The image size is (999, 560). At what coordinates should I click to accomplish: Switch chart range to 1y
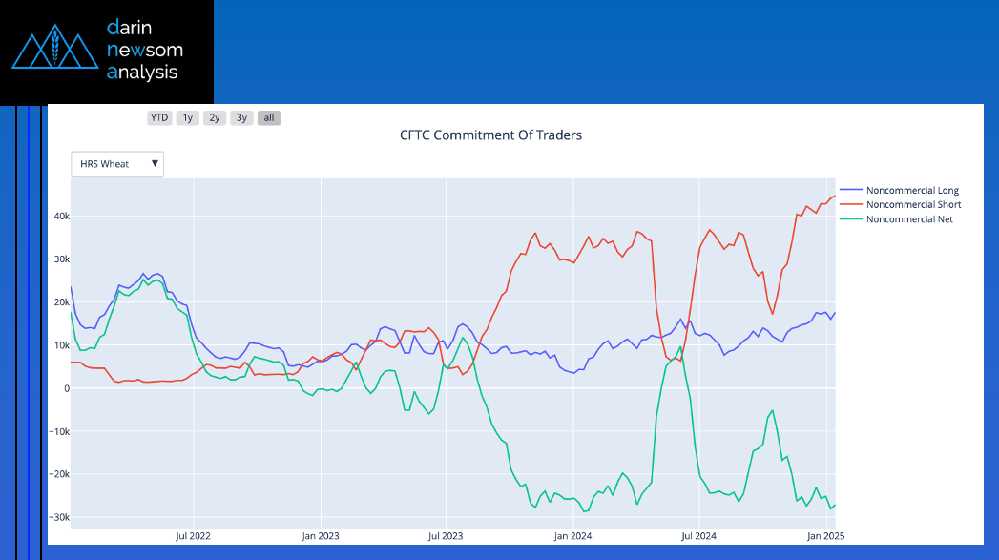tap(188, 118)
